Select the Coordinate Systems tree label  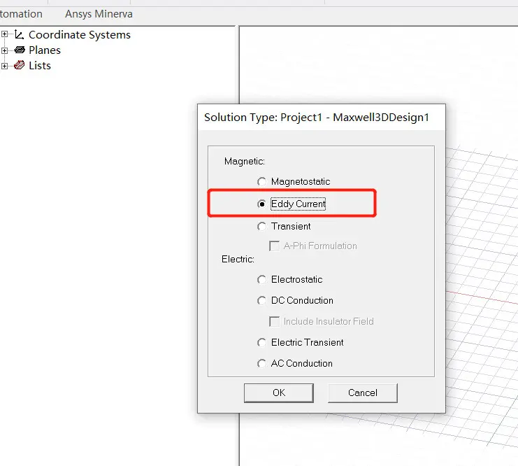point(80,35)
